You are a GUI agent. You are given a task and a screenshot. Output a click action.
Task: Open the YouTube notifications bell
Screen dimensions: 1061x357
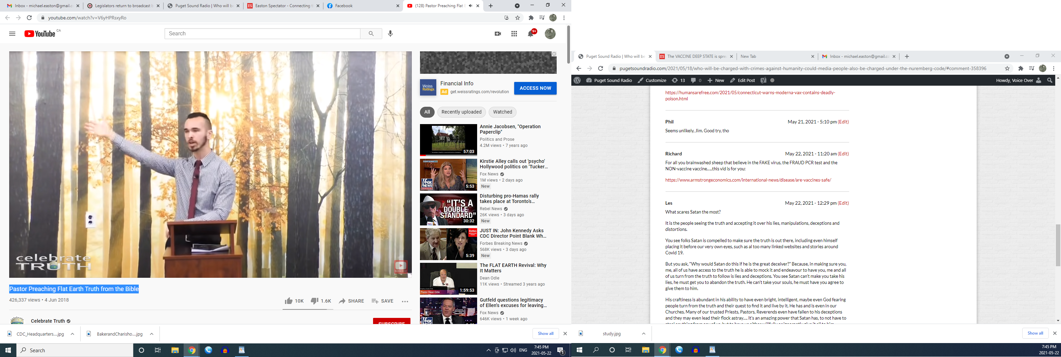coord(530,34)
